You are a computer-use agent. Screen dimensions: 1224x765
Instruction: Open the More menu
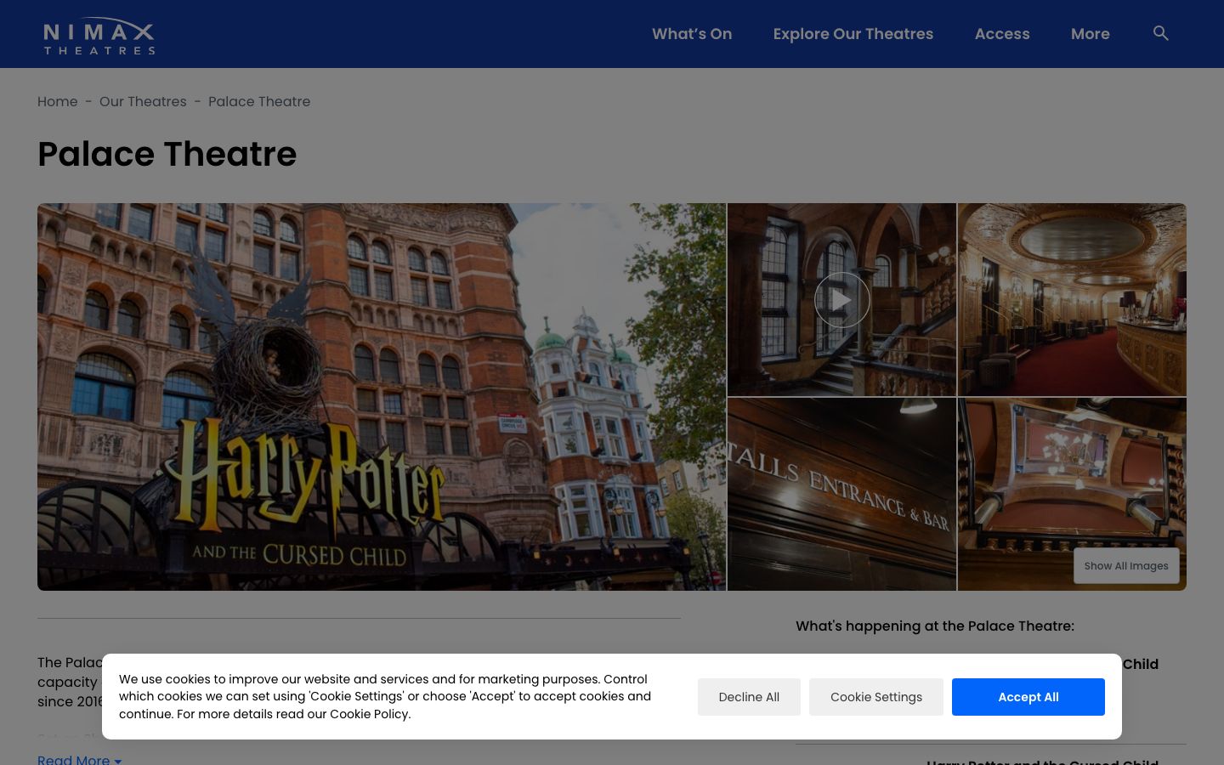pos(1091,34)
